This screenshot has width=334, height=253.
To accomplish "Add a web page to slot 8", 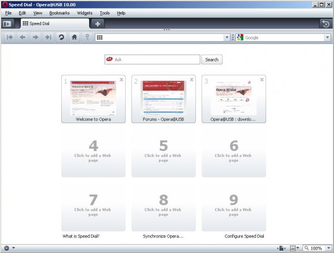I will (164, 207).
